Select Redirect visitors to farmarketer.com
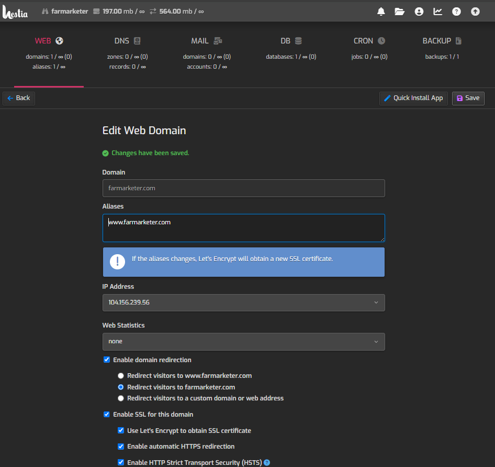Image resolution: width=495 pixels, height=467 pixels. [x=120, y=387]
